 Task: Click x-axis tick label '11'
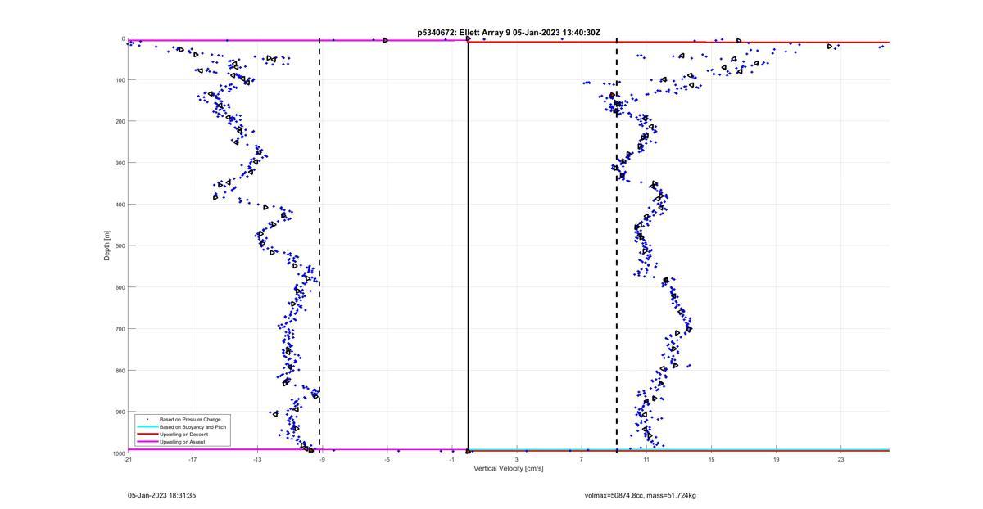point(646,459)
